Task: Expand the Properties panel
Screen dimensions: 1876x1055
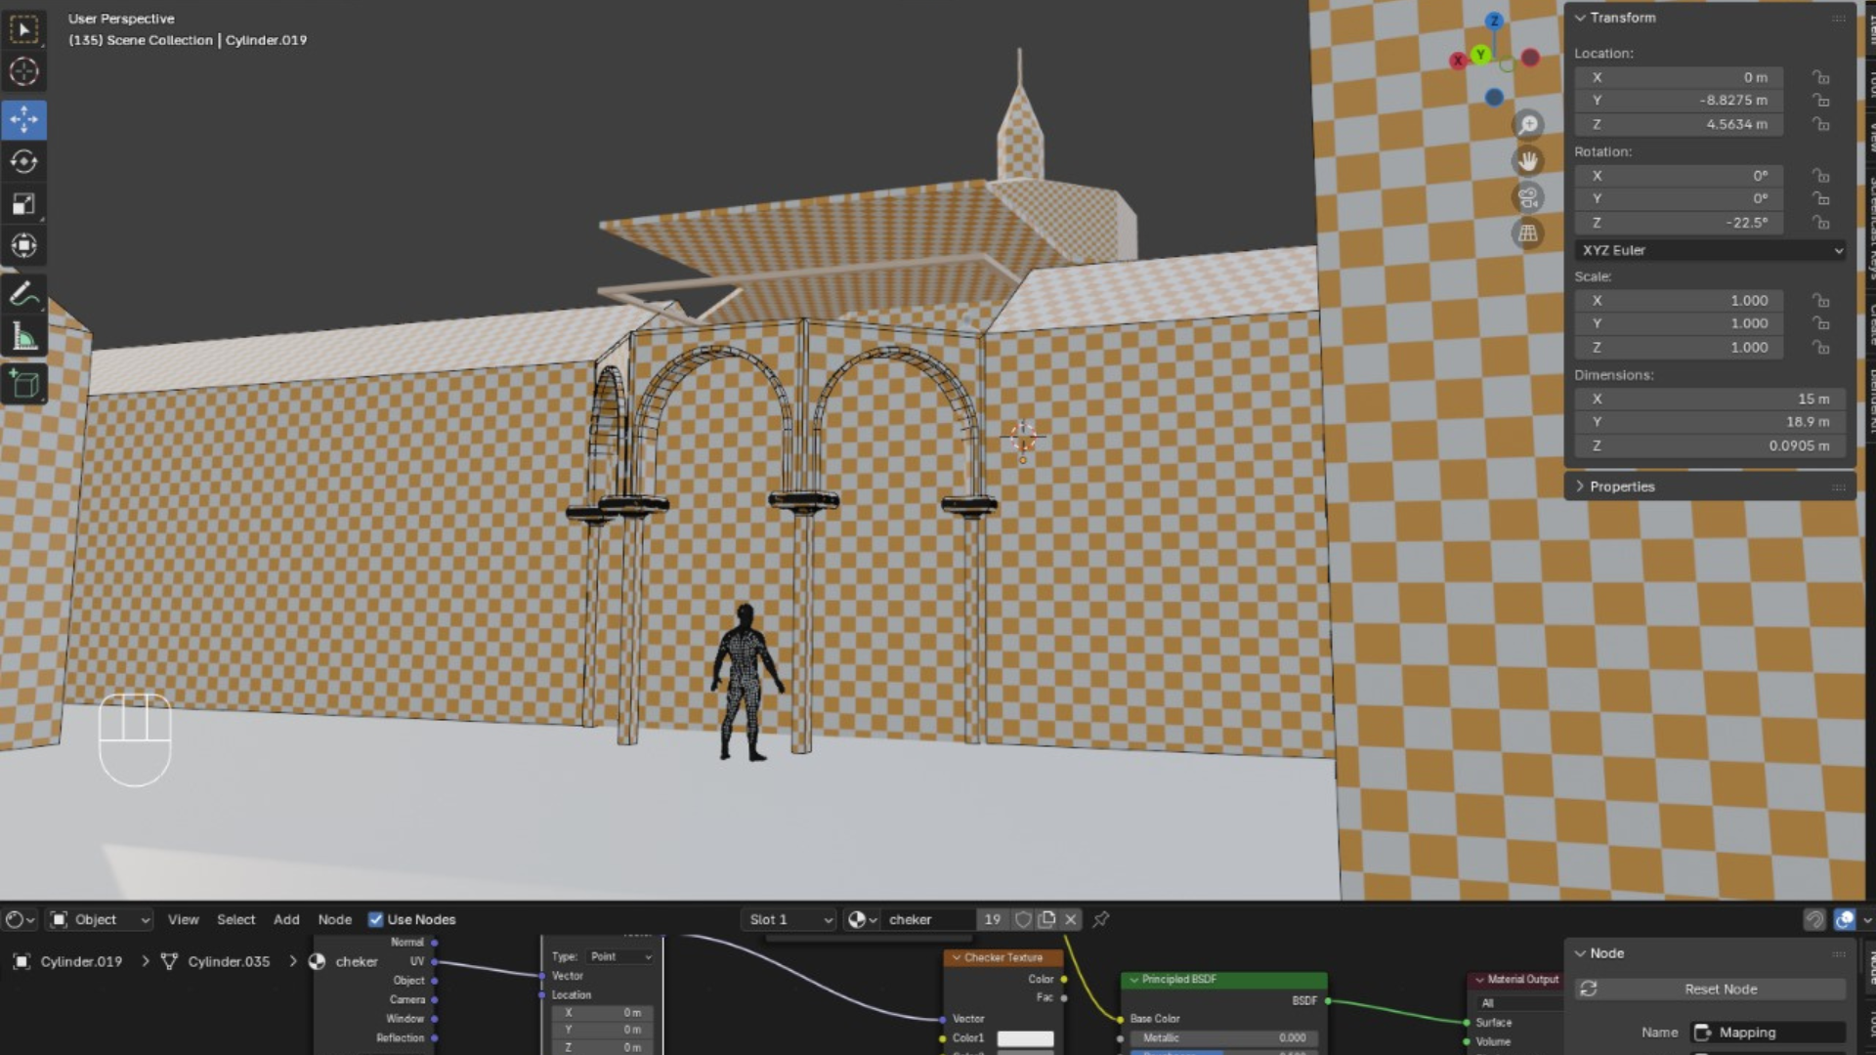Action: pyautogui.click(x=1622, y=486)
